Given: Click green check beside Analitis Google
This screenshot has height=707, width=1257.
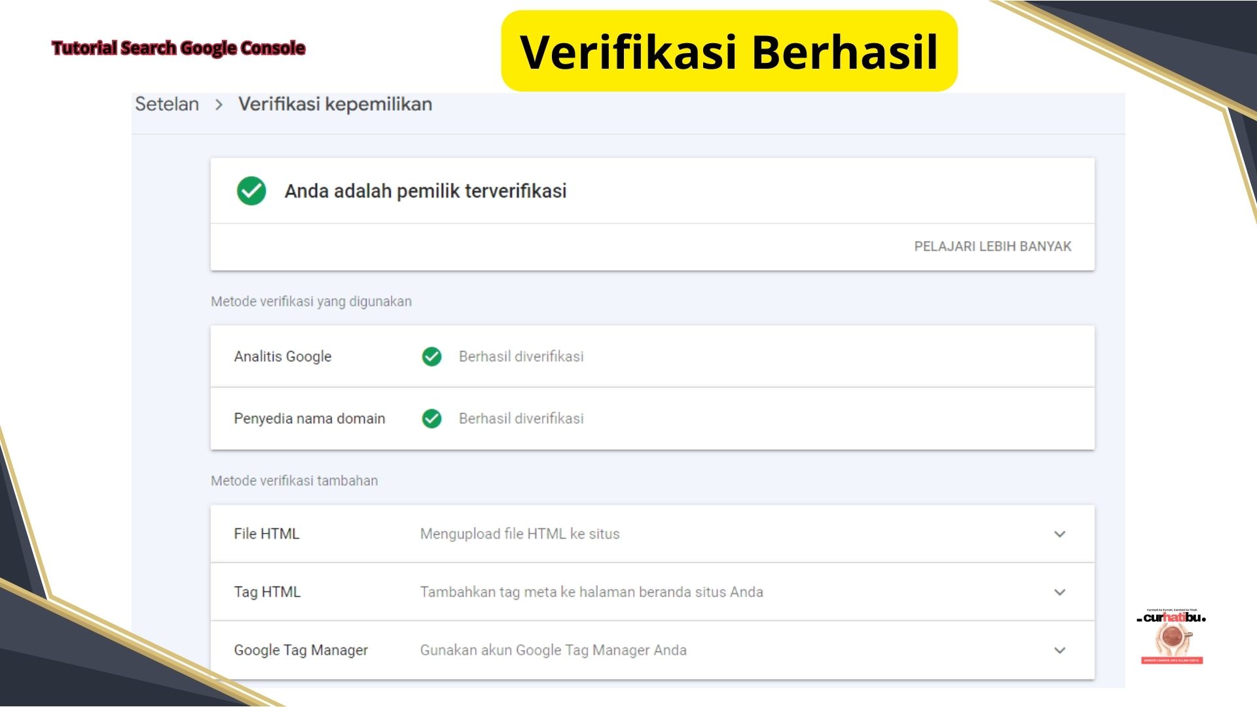Looking at the screenshot, I should click(431, 357).
